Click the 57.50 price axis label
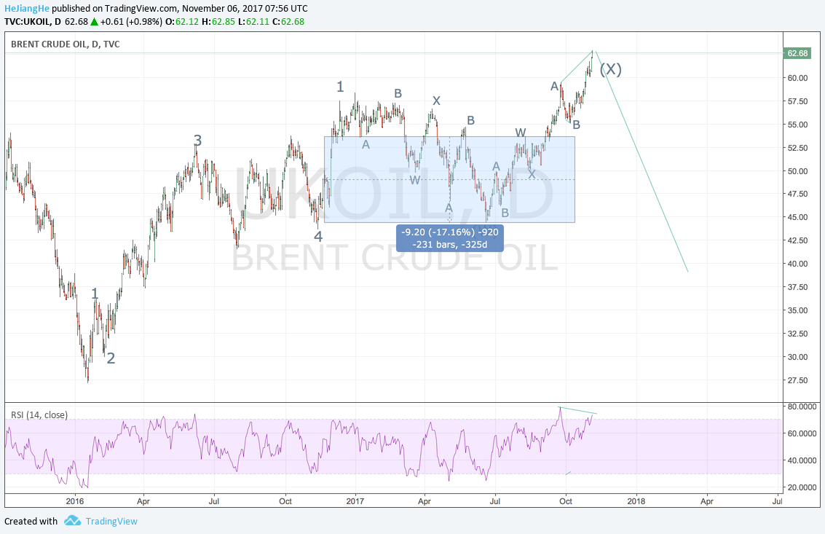The width and height of the screenshot is (825, 534). point(797,101)
